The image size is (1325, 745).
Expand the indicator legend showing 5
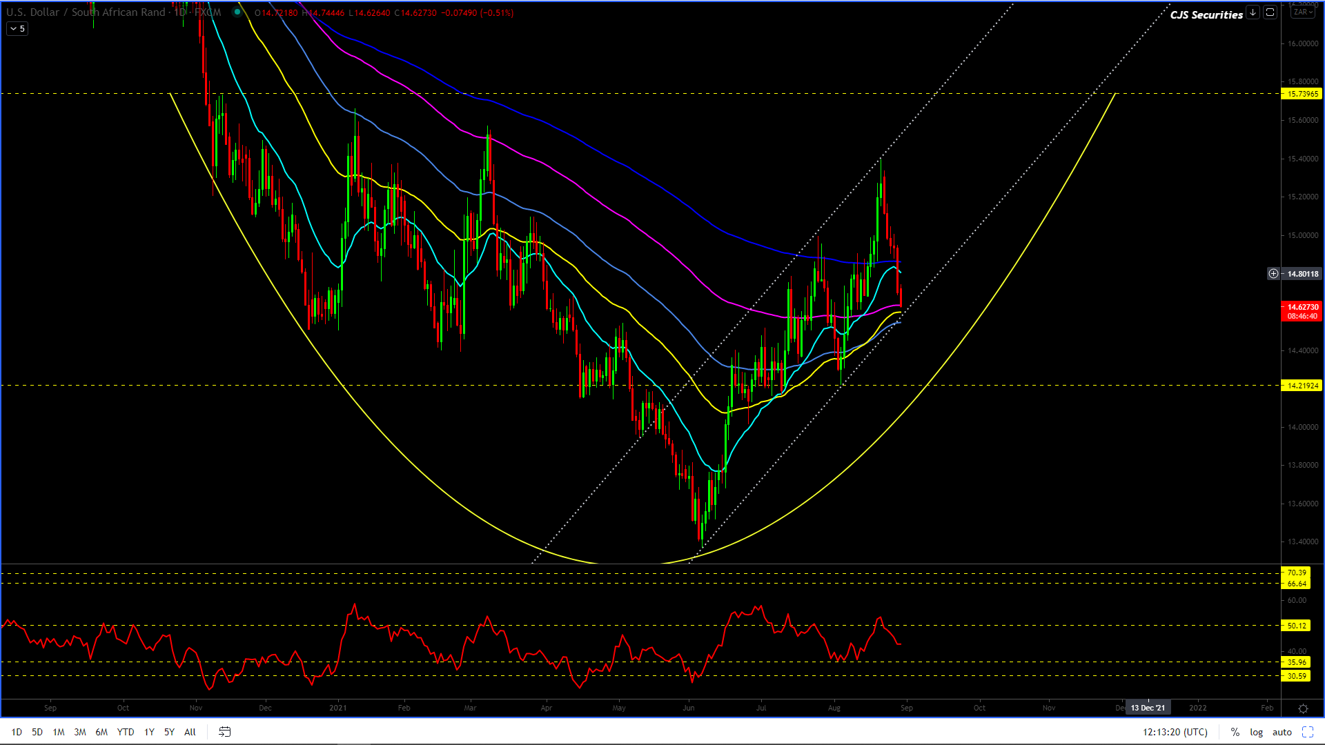pyautogui.click(x=17, y=29)
